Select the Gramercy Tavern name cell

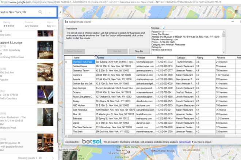(x=84, y=71)
